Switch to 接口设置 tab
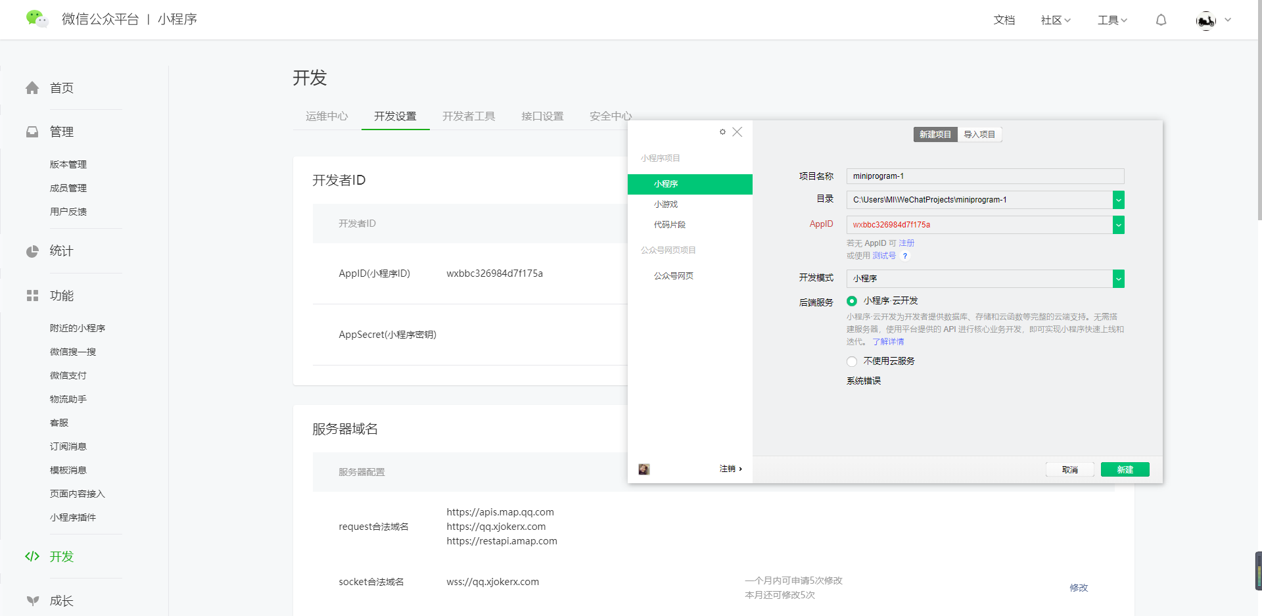This screenshot has height=616, width=1262. 542,116
